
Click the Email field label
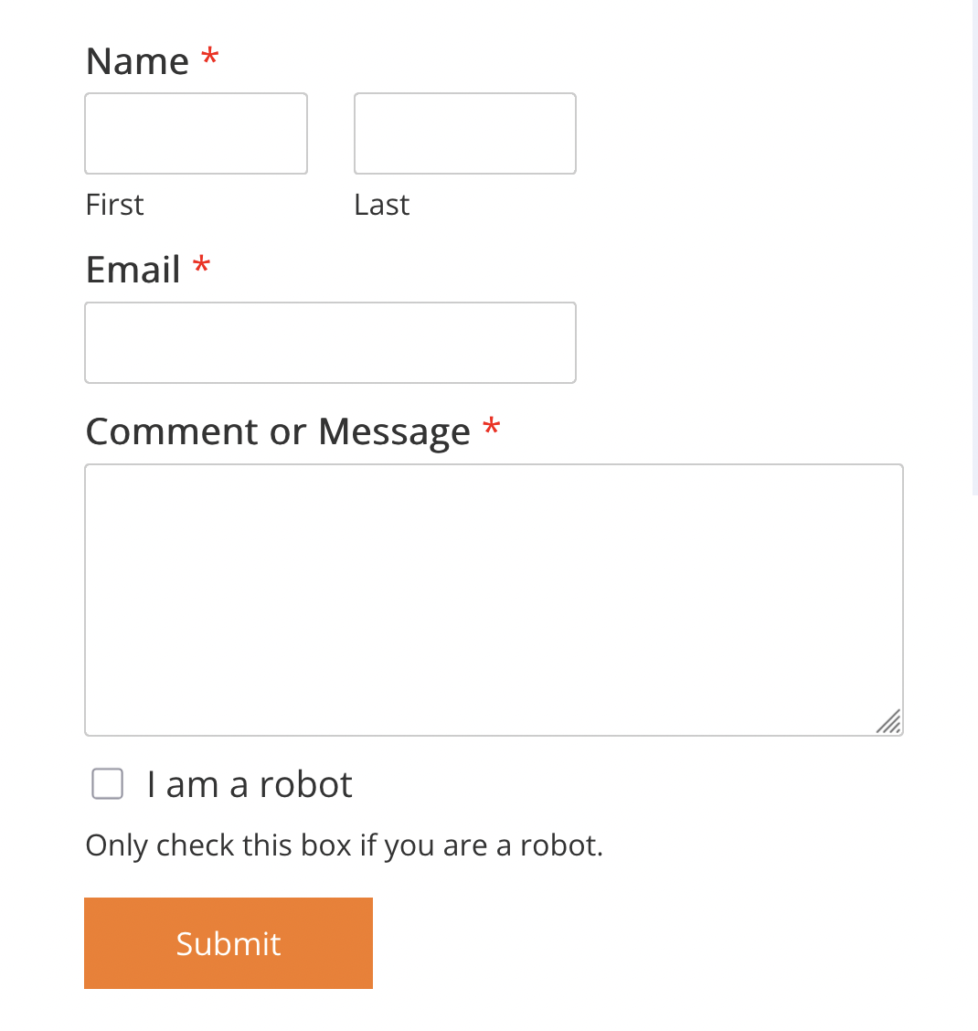tap(133, 270)
